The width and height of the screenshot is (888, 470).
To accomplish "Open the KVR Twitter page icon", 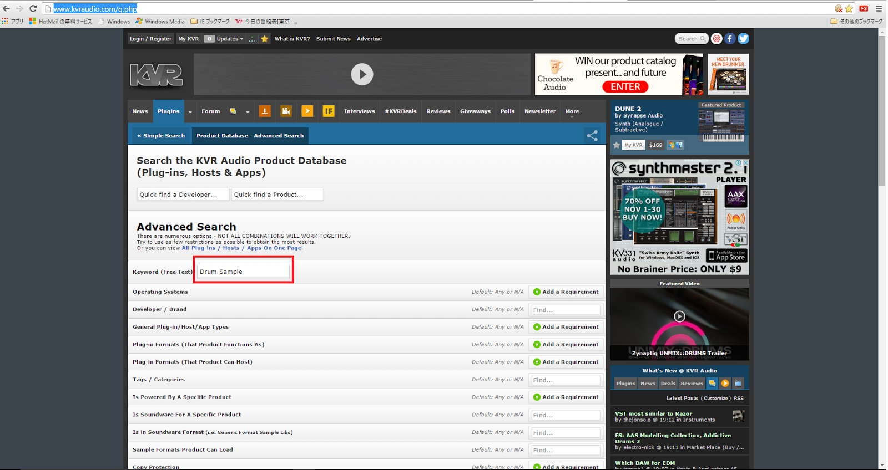I will pyautogui.click(x=743, y=39).
